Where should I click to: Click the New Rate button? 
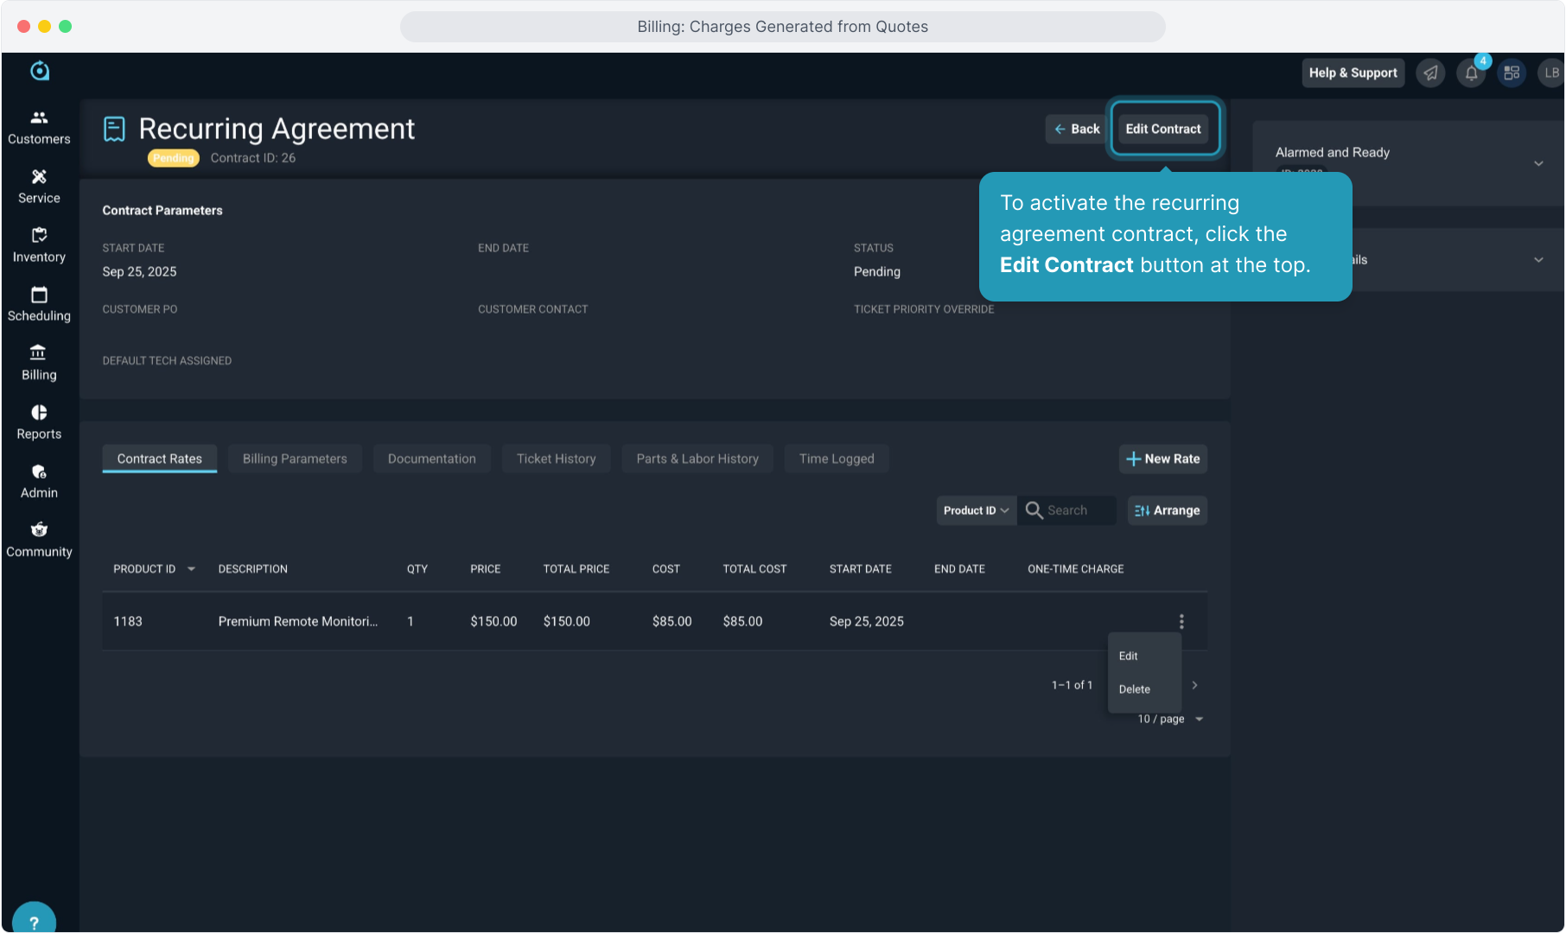(x=1162, y=459)
